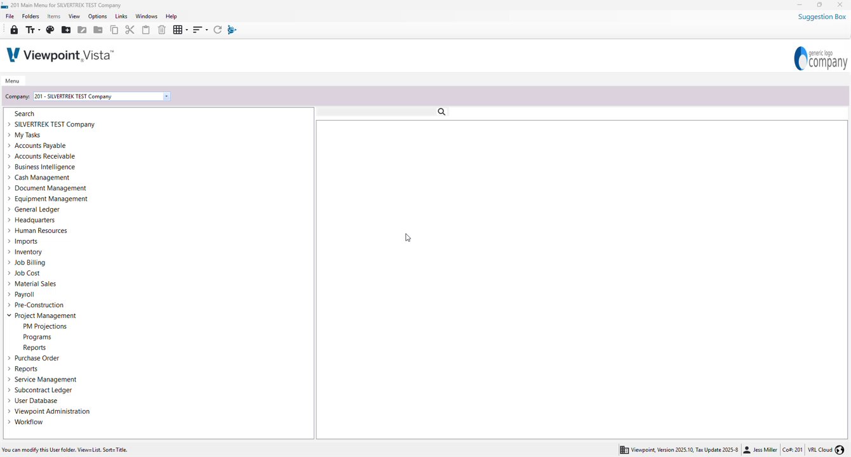The width and height of the screenshot is (851, 457).
Task: Select SILVERTREK TEST Company tree item
Action: coord(55,124)
